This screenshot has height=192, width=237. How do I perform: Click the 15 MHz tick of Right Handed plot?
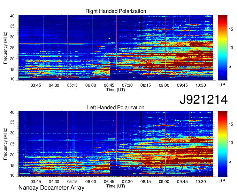point(12,70)
